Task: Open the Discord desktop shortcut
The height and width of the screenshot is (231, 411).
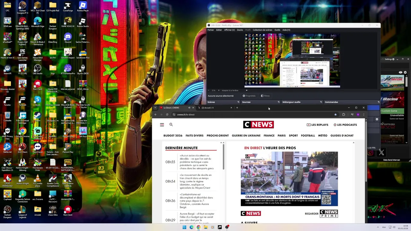Action: [68, 38]
